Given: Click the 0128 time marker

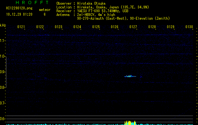Looking at the screenshot, I should click(152, 27).
